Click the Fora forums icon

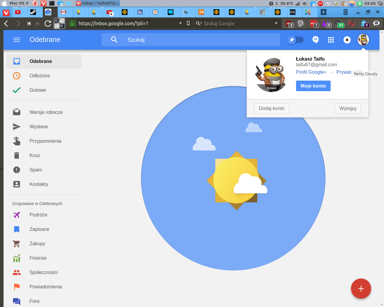pos(17,301)
